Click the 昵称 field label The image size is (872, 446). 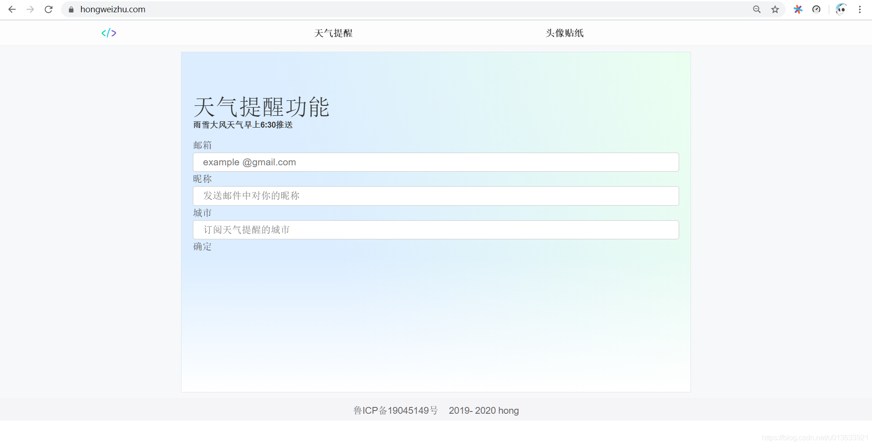[x=202, y=179]
